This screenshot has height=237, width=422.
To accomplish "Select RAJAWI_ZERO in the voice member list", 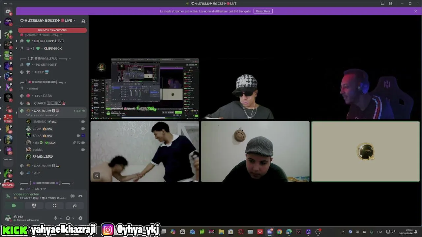I will (x=55, y=157).
